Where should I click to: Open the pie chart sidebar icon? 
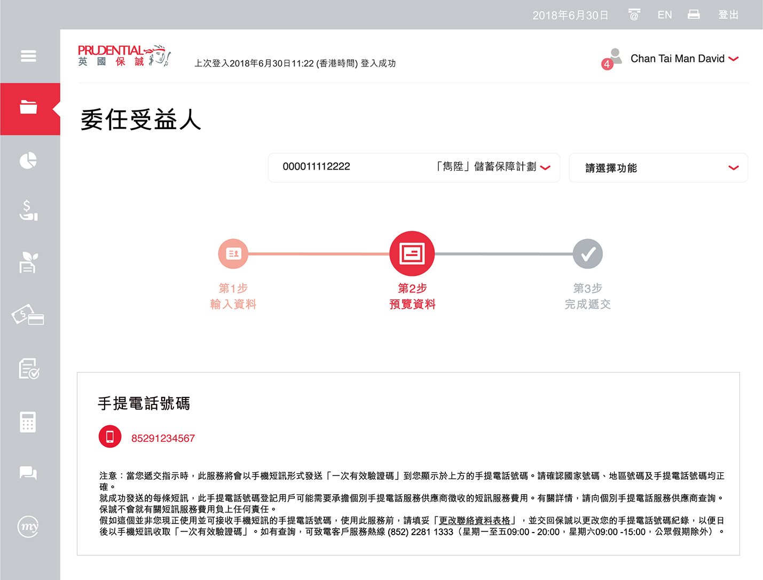(28, 161)
